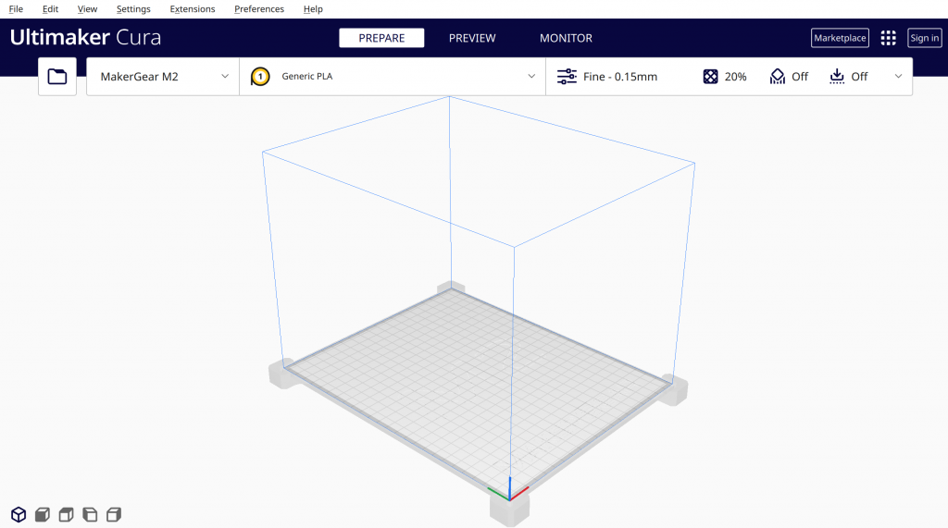Open the Marketplace
948x528 pixels.
point(840,38)
